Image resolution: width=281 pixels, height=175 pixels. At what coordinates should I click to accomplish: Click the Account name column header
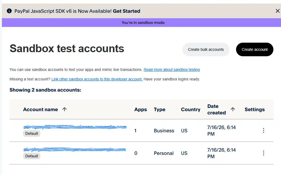coord(41,109)
